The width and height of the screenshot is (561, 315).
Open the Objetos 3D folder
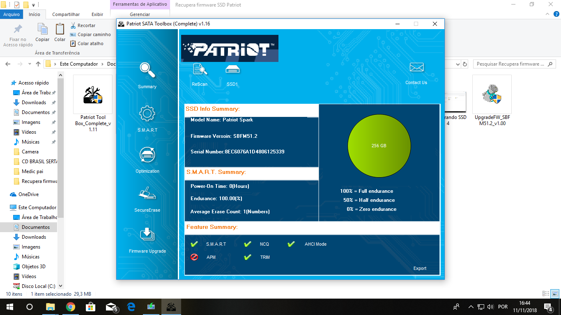tap(34, 267)
